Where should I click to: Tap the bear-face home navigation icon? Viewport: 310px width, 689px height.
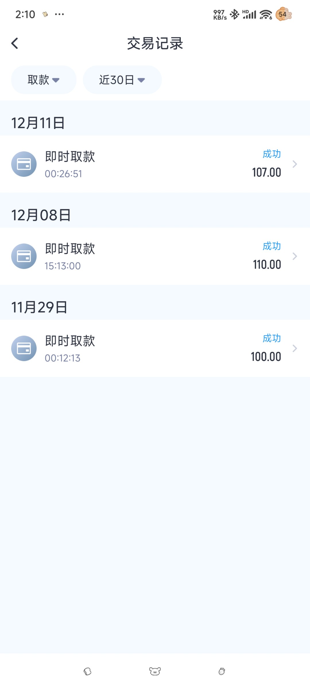[155, 671]
